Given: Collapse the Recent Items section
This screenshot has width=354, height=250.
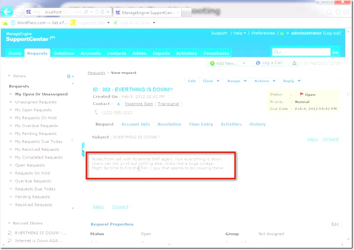Looking at the screenshot, I should coord(9,223).
